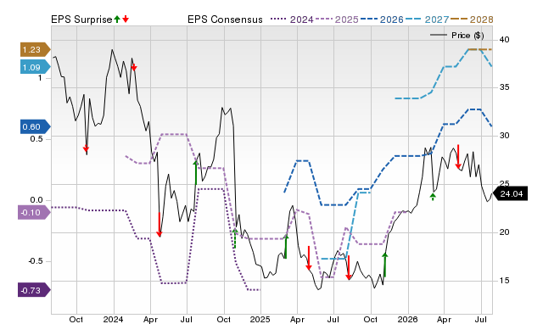This screenshot has width=543, height=324.
Task: Click the green up arrow in the EPS Surprise legend
Action: pos(117,19)
